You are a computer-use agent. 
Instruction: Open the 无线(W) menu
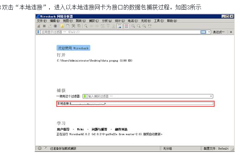[x=146, y=21]
